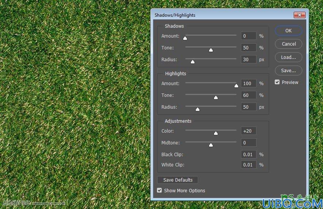Image resolution: width=323 pixels, height=209 pixels.
Task: Click the Cancel button
Action: (288, 44)
